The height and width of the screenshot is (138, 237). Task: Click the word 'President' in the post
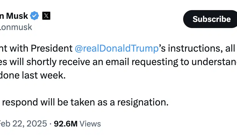tap(52, 48)
